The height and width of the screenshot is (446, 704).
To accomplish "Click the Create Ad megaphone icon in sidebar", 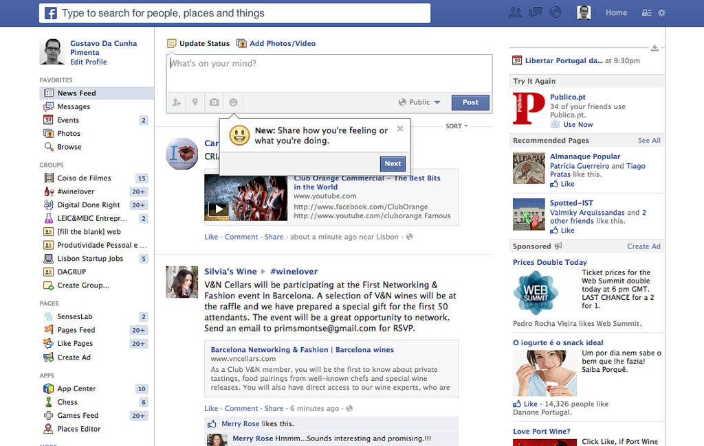I will (x=49, y=357).
